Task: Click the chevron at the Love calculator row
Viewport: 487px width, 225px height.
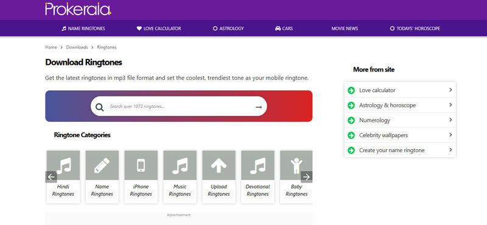Action: click(x=450, y=90)
